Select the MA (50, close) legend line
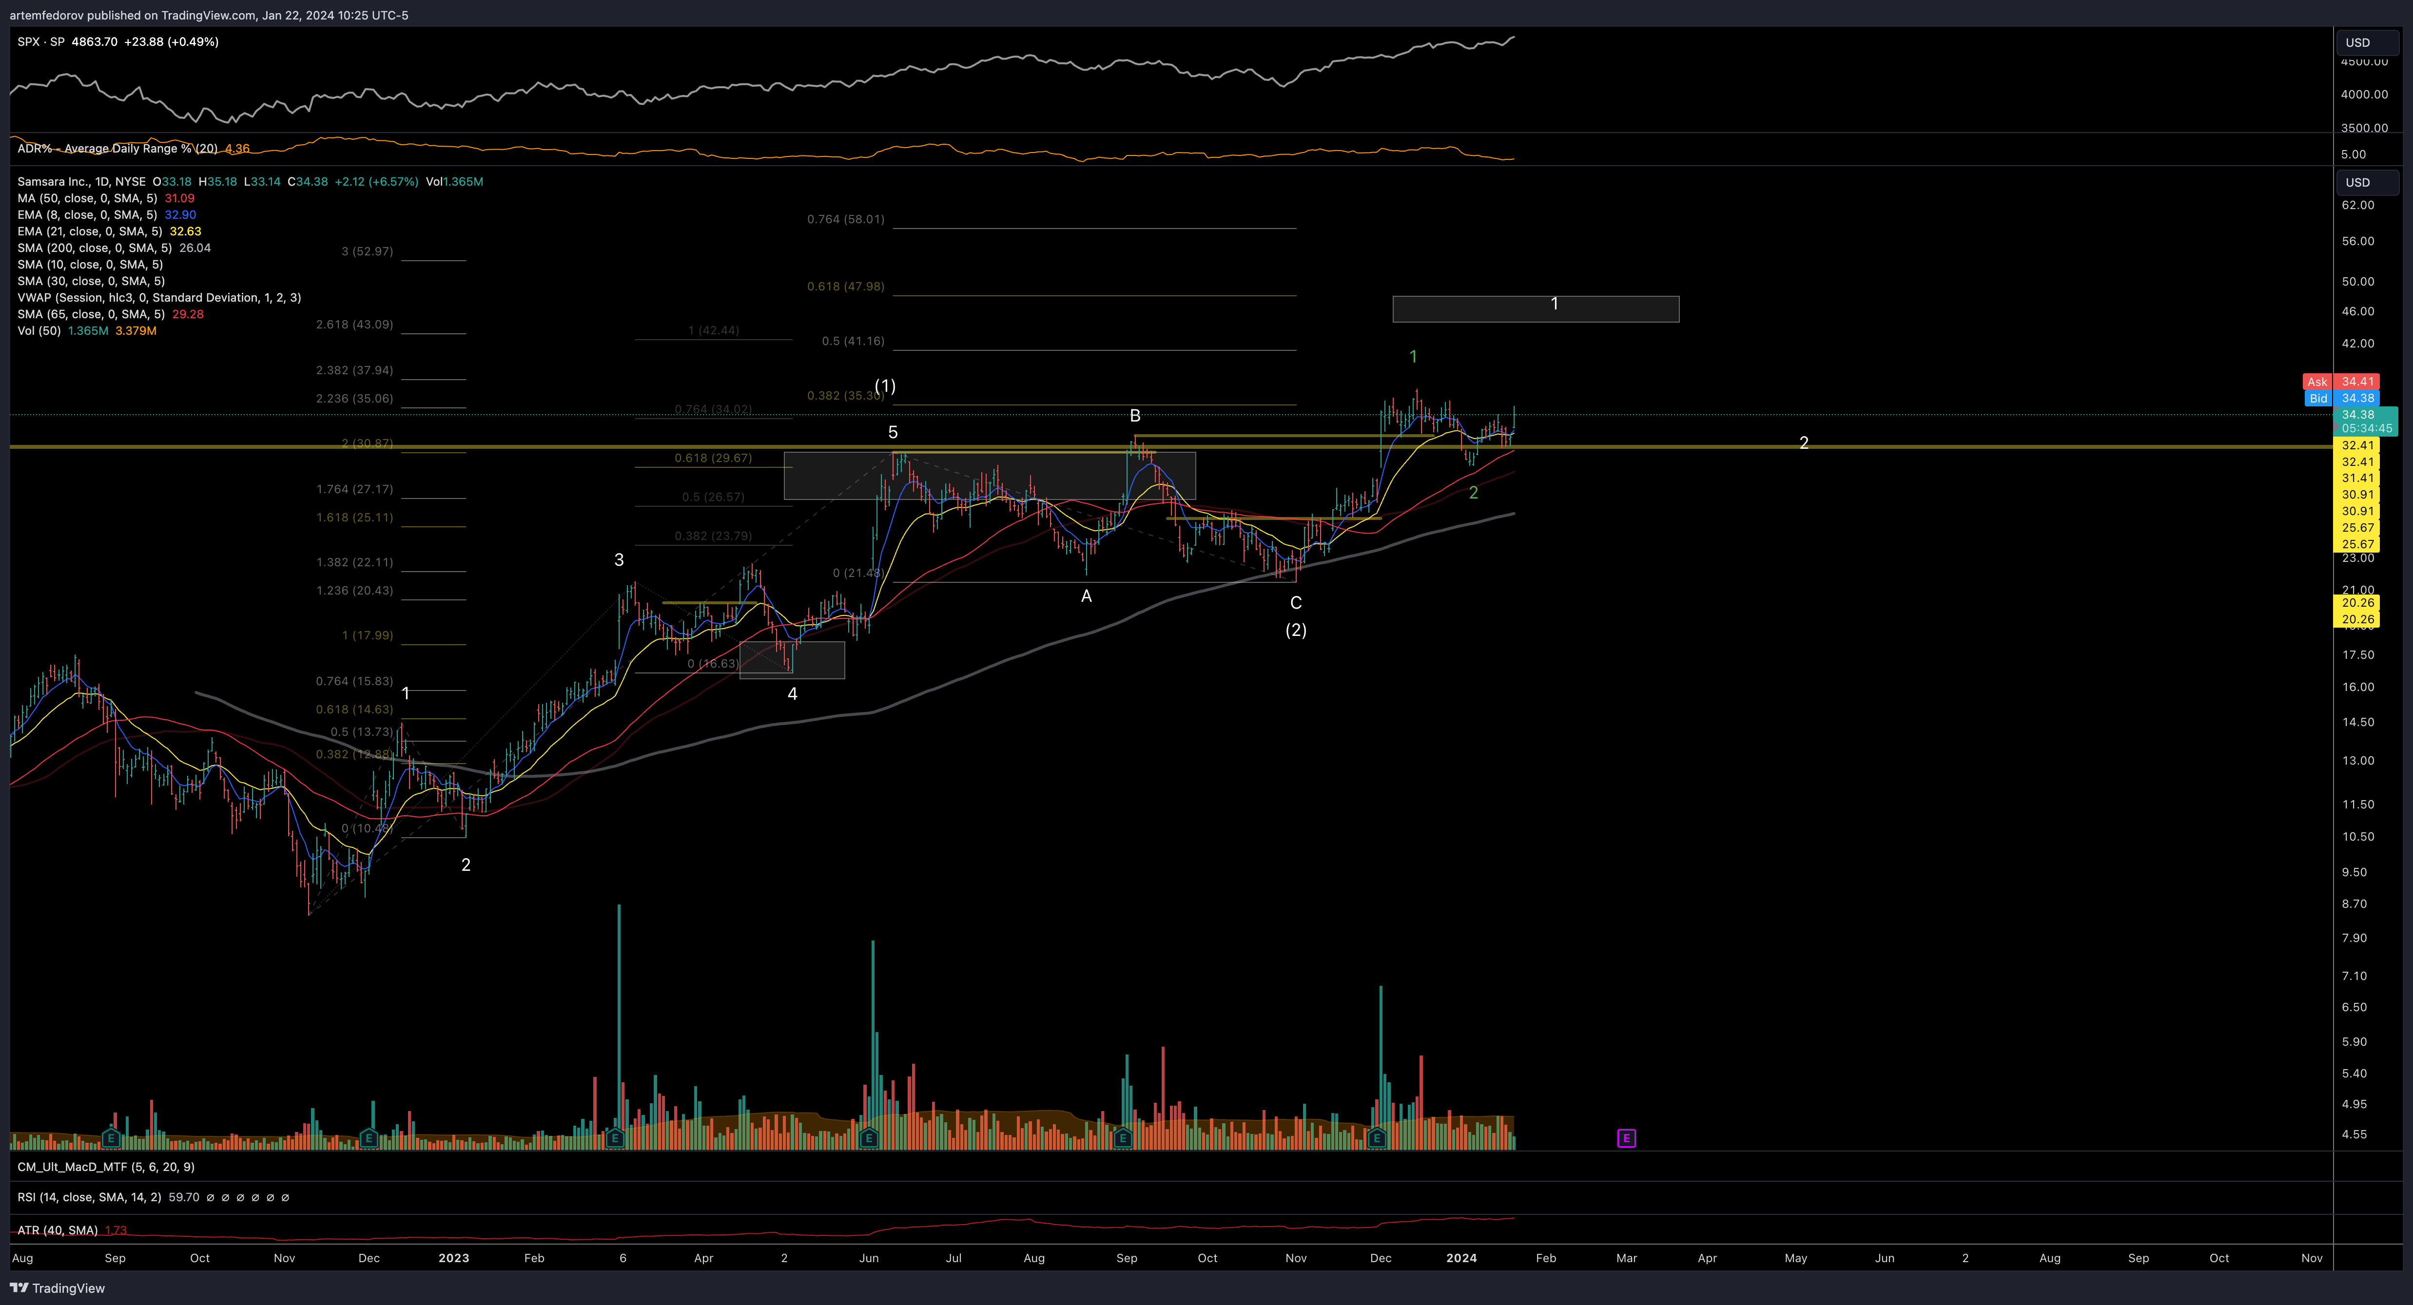 point(106,198)
